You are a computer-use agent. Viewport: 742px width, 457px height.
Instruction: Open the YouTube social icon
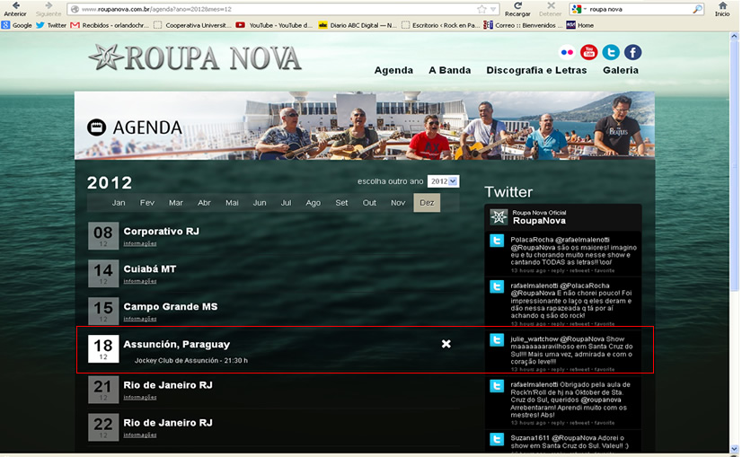tap(588, 52)
